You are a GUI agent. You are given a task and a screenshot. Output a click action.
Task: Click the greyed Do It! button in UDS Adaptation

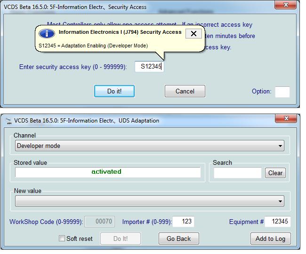click(x=121, y=239)
